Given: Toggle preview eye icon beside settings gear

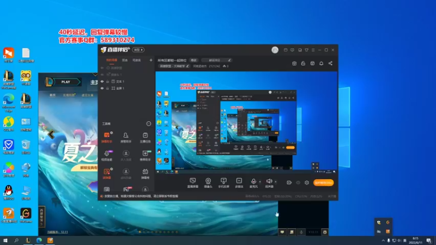Looking at the screenshot, I should [298, 182].
